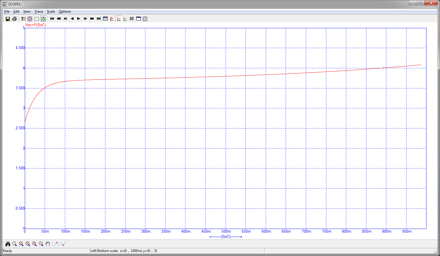Image resolution: width=440 pixels, height=256 pixels.
Task: Click the Ready status bar text
Action: coord(8,251)
